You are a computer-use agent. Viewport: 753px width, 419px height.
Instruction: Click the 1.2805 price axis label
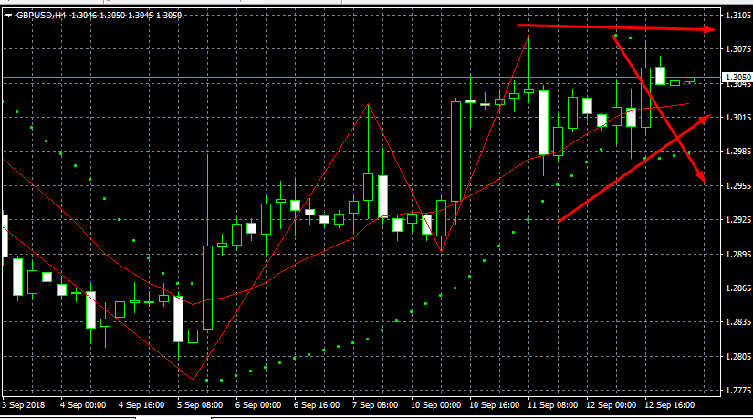click(x=738, y=357)
